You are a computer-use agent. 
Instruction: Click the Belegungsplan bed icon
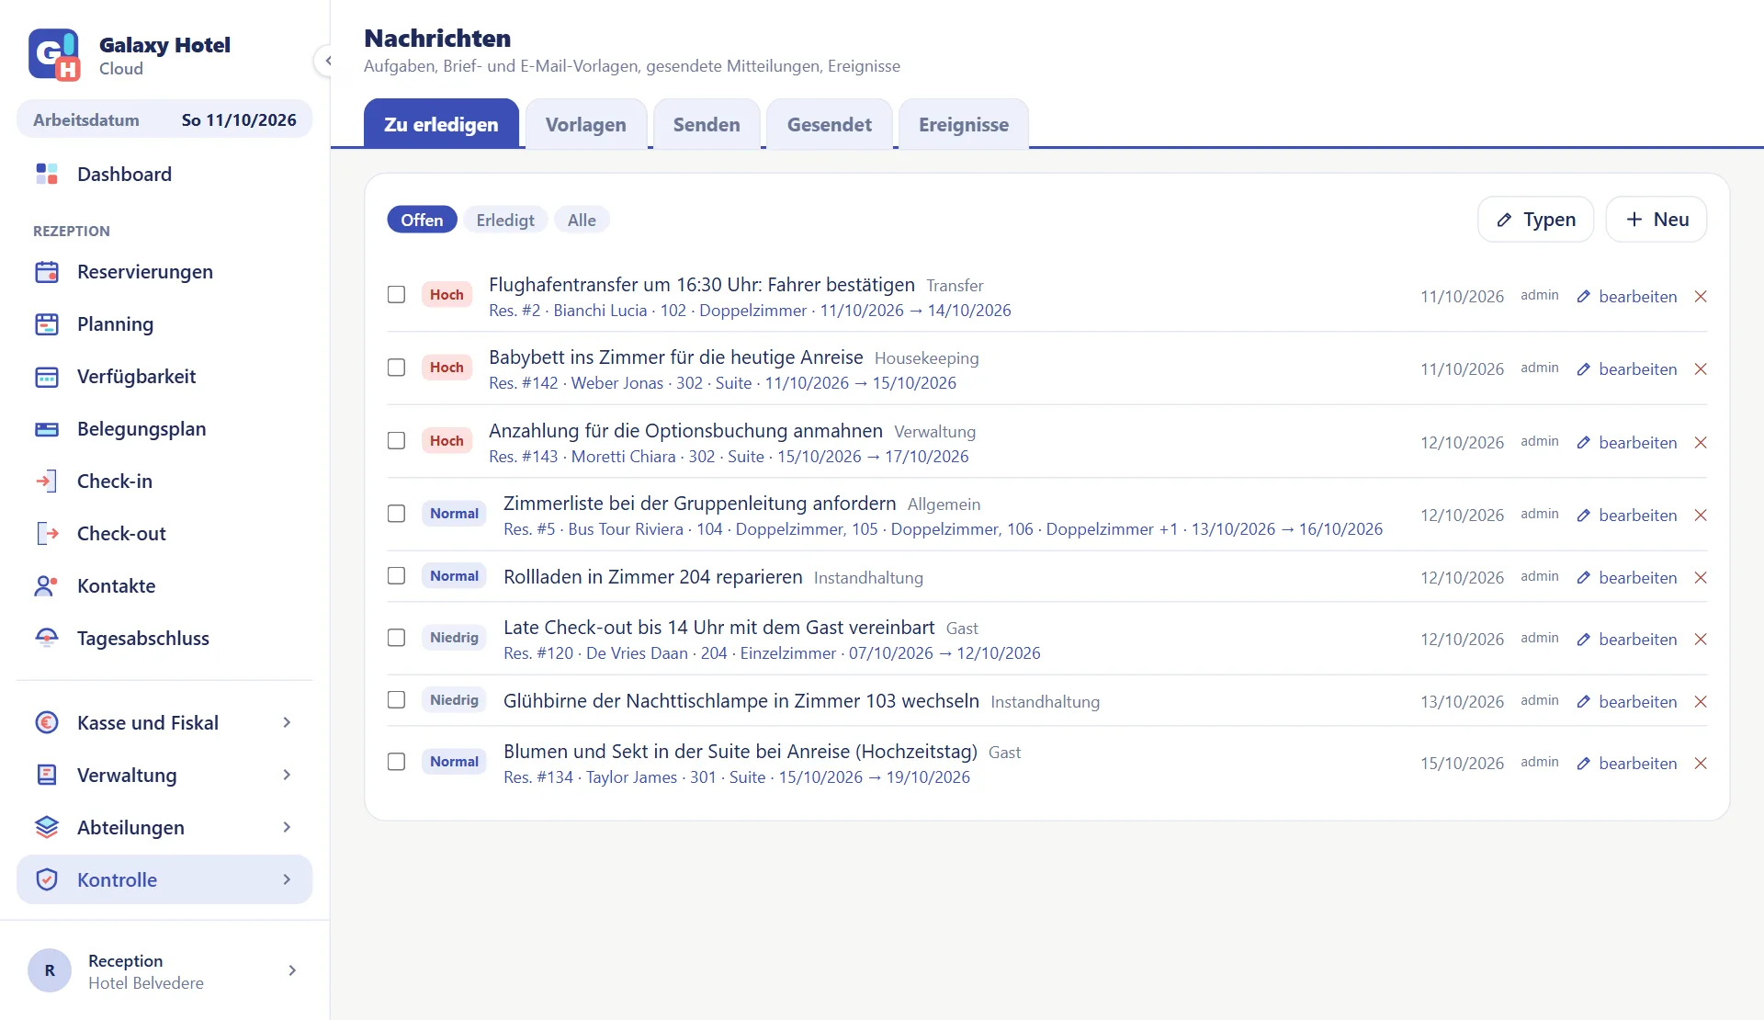pos(47,429)
